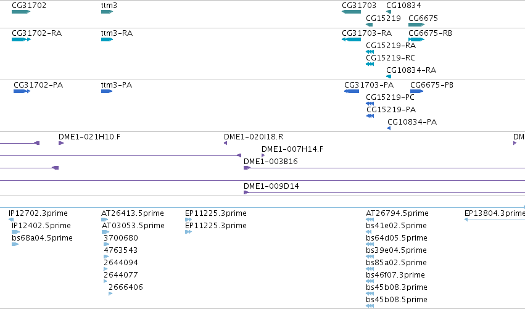Click the CG10834-RA transcript label

(411, 70)
